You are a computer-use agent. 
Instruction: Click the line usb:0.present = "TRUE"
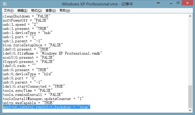pyautogui.click(x=25, y=70)
